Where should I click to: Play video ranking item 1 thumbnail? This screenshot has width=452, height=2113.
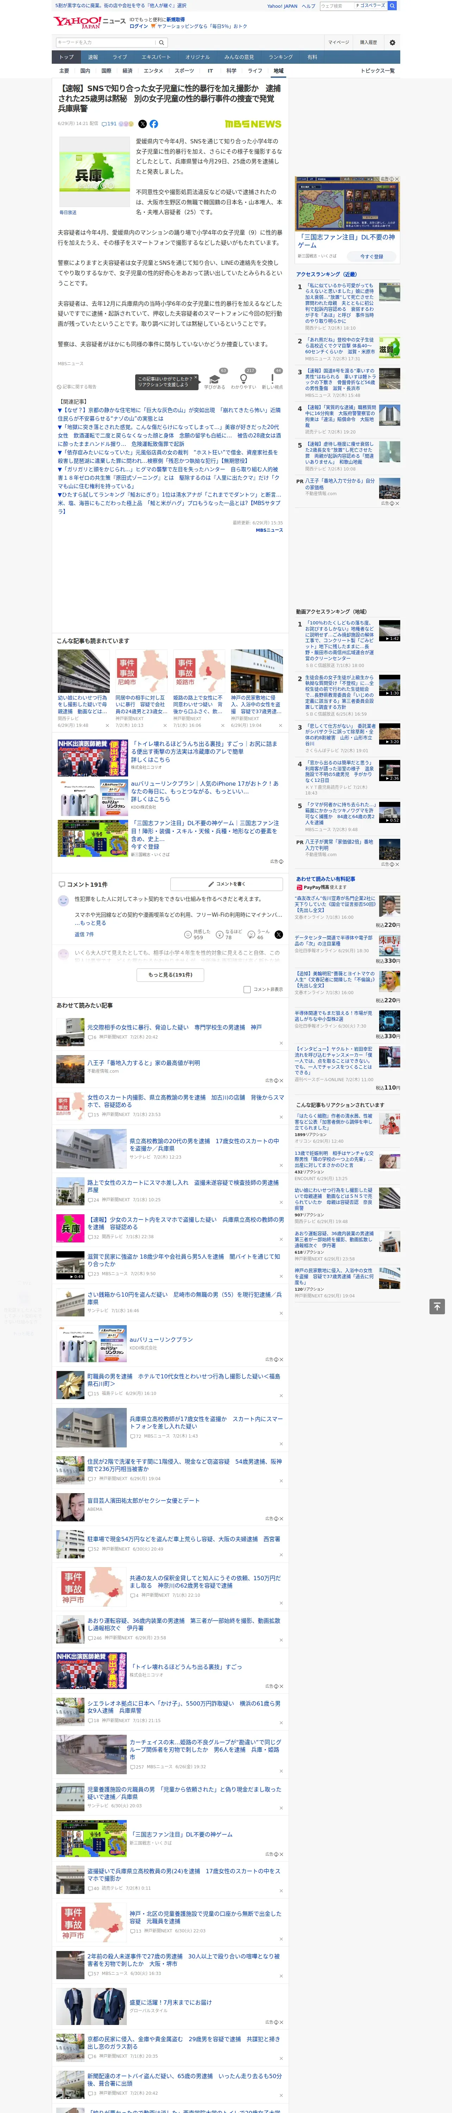point(390,631)
